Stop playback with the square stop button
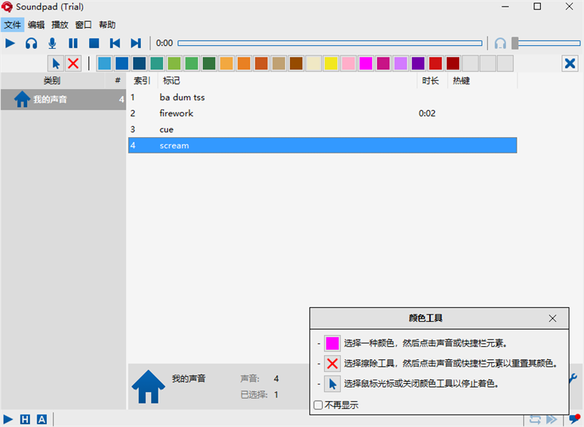This screenshot has width=584, height=427. coord(94,43)
